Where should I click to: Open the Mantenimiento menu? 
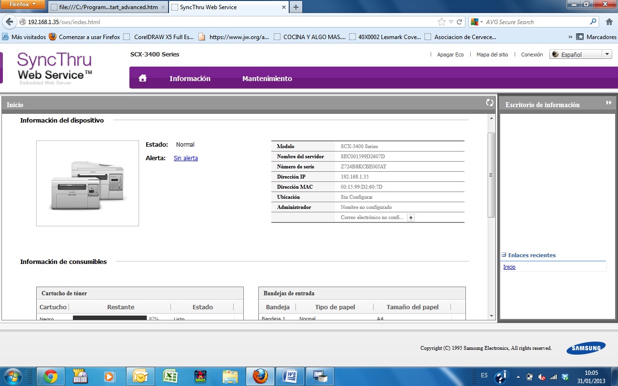[267, 78]
